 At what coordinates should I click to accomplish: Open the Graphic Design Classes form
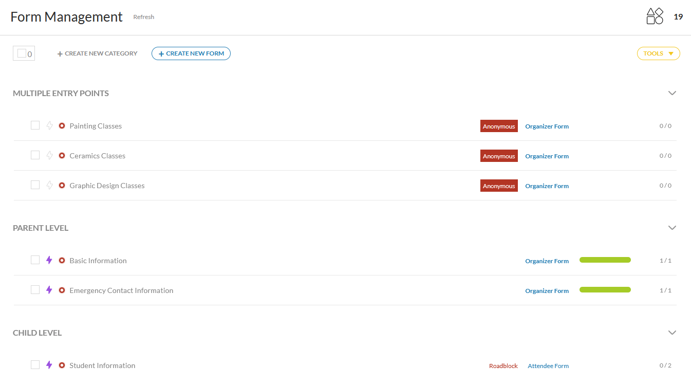coord(107,186)
